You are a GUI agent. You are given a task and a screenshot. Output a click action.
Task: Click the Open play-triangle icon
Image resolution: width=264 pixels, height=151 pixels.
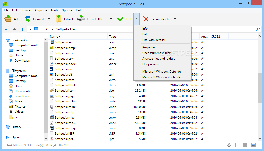click(8, 137)
